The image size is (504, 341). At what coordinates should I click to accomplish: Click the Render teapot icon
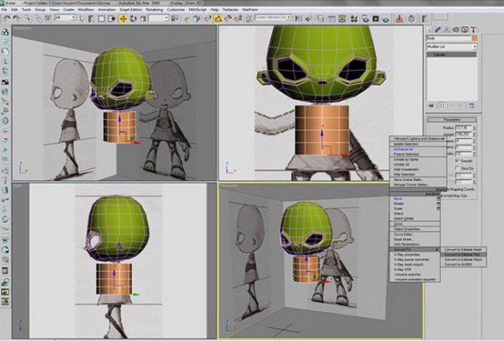(386, 19)
